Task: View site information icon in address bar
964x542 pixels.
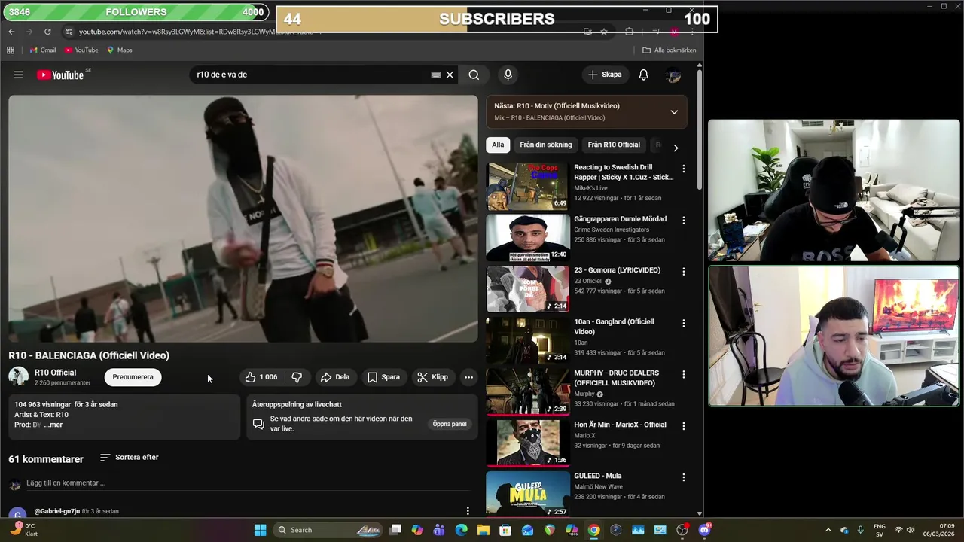Action: click(69, 32)
